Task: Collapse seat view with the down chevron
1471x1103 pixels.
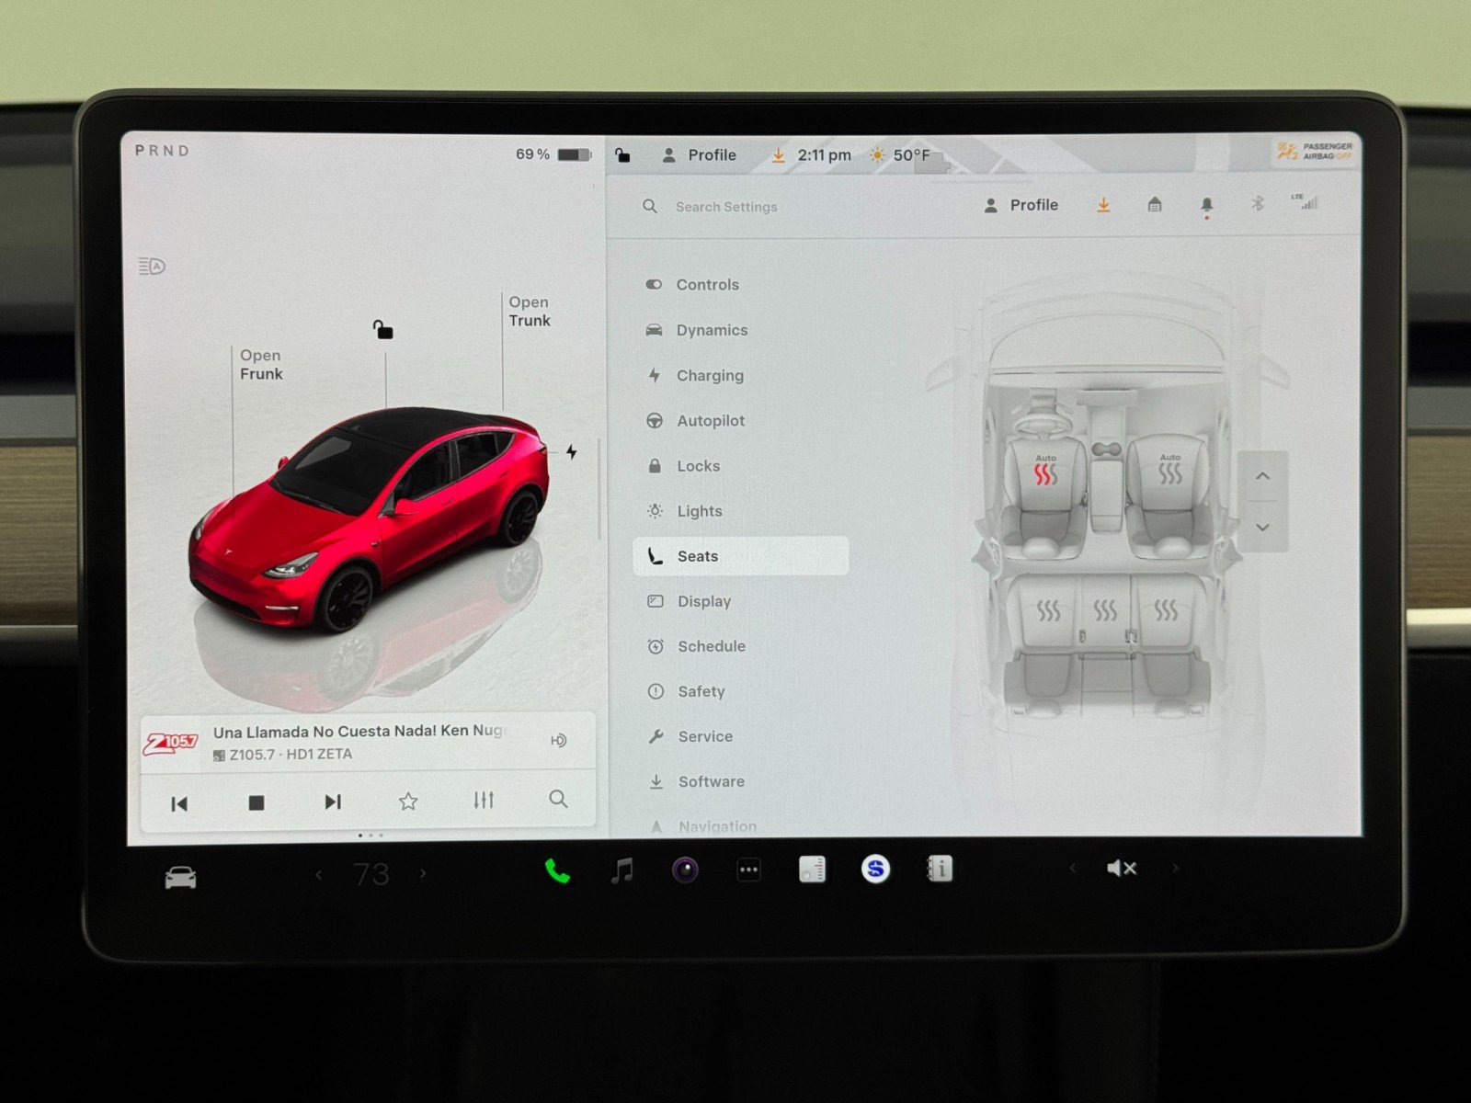Action: tap(1262, 527)
